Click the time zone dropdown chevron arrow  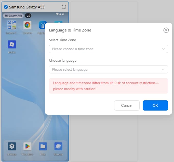(x=163, y=49)
